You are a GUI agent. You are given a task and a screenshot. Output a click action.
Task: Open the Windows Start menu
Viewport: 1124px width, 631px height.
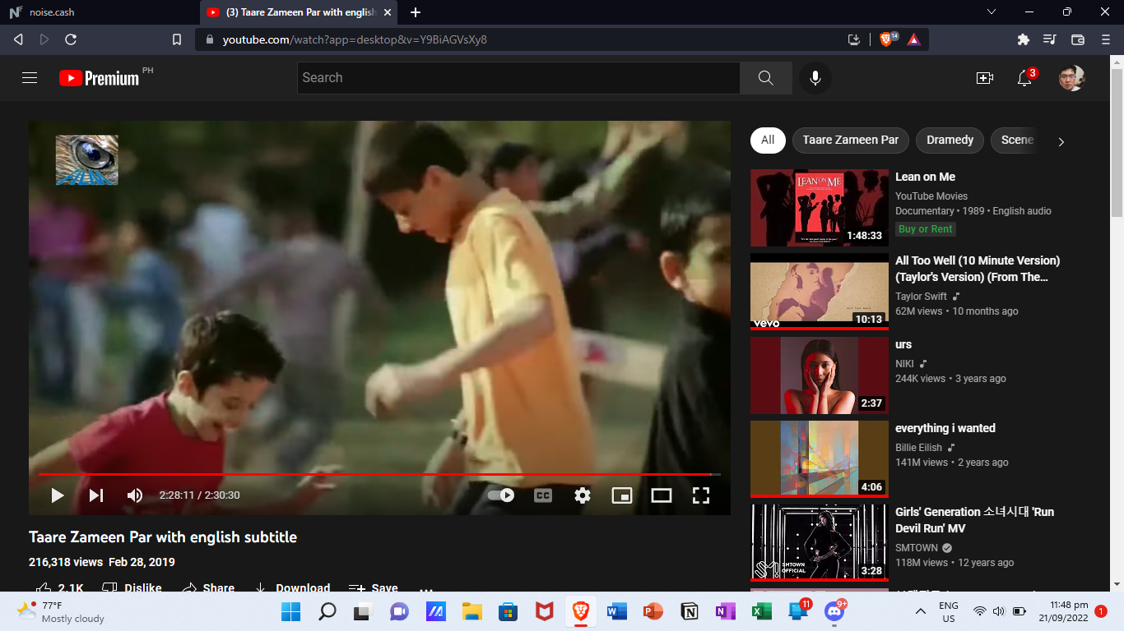click(x=291, y=611)
